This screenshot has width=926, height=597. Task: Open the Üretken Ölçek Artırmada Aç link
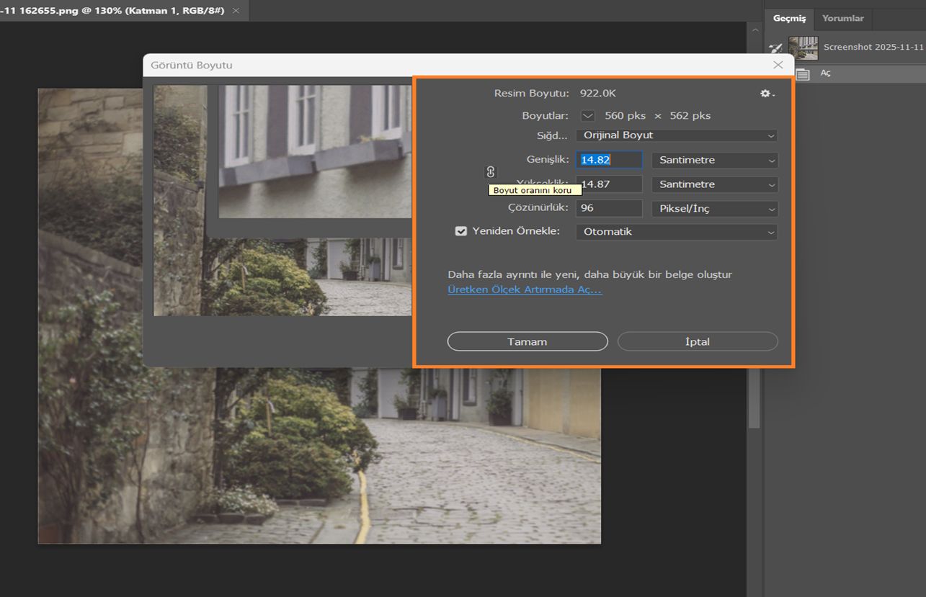click(x=525, y=289)
